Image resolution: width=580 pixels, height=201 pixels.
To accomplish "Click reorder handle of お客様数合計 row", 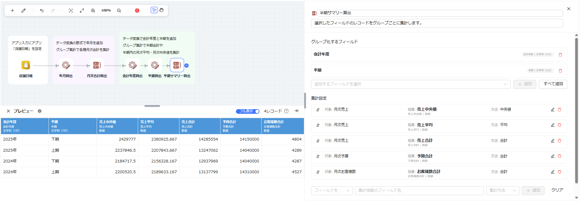I will click(x=318, y=172).
